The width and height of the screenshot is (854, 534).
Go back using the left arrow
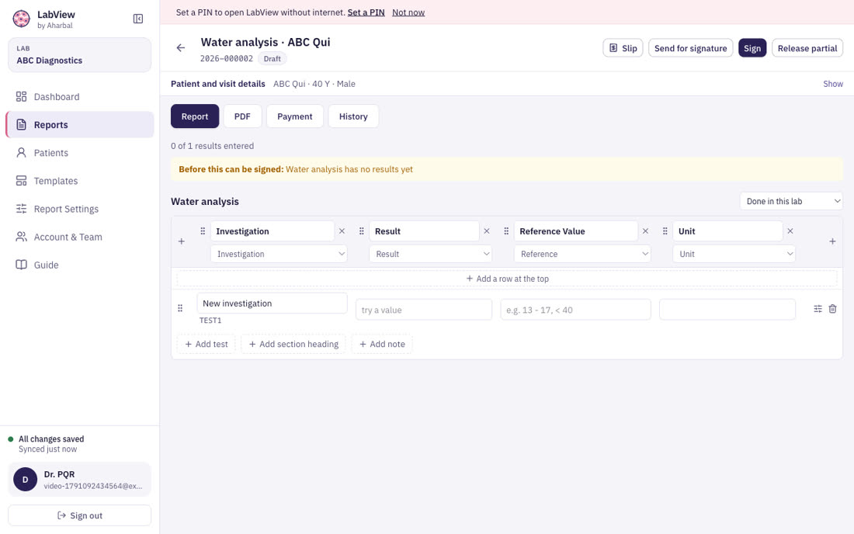[181, 48]
